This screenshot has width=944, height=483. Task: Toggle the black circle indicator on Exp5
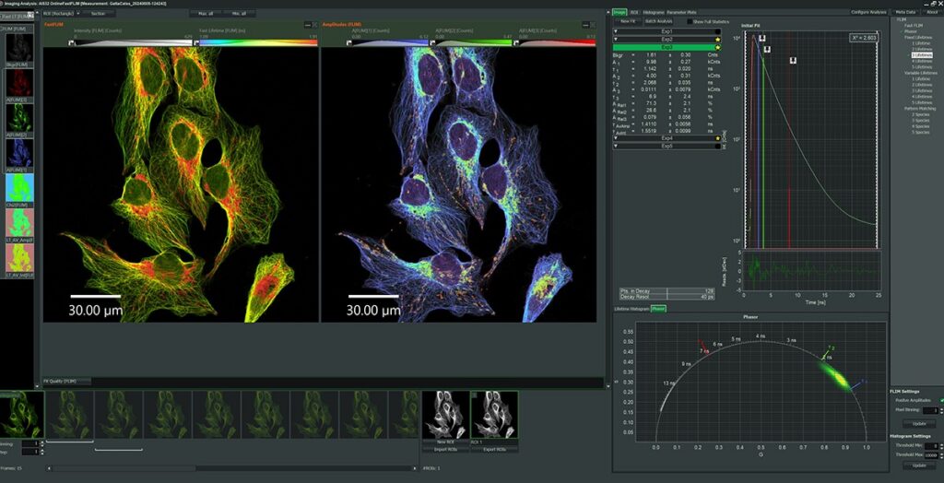(x=717, y=146)
